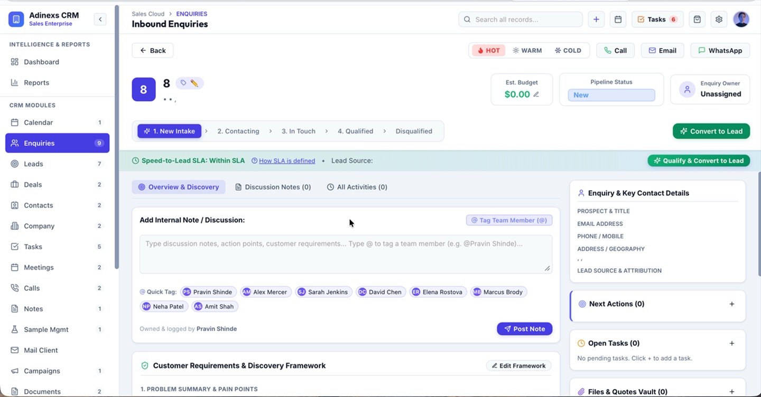Set enquiry temperature to COLD

point(568,51)
